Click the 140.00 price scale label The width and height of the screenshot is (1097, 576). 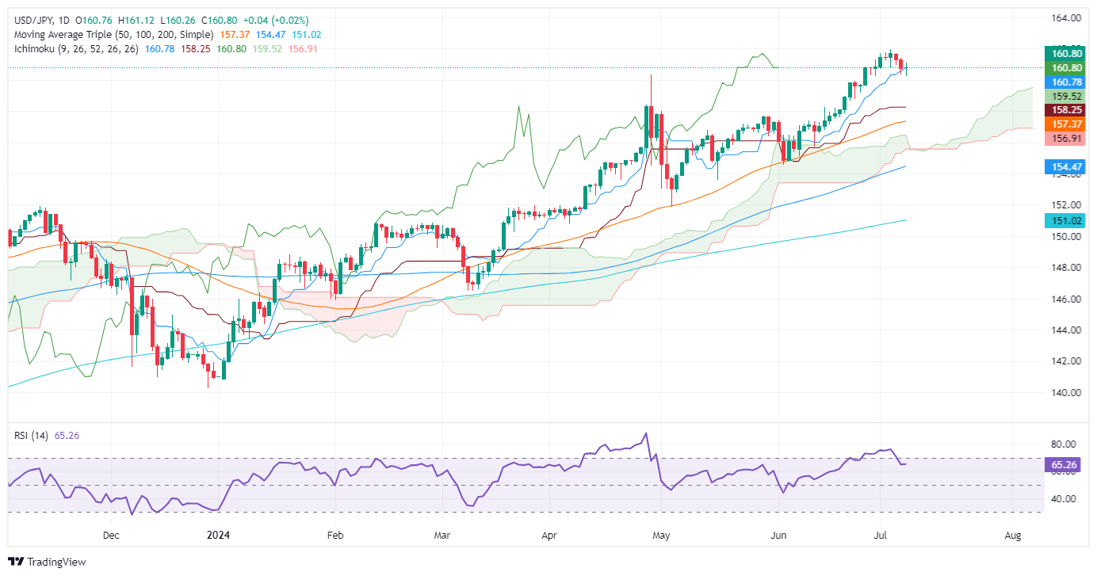click(x=1065, y=392)
